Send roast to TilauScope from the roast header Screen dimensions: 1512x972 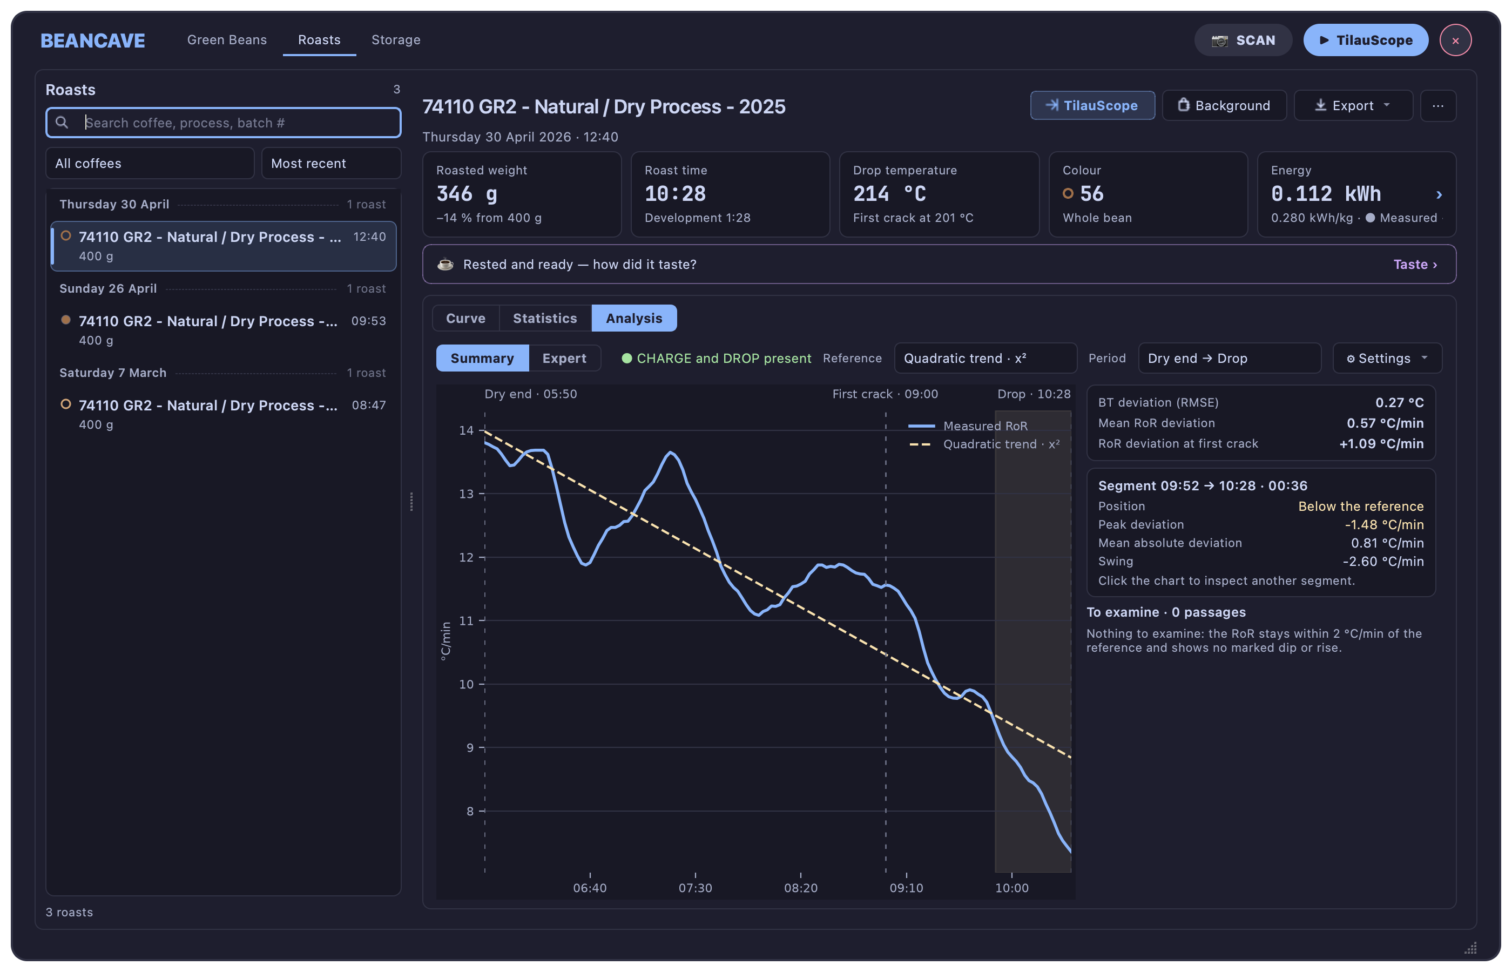pyautogui.click(x=1092, y=105)
